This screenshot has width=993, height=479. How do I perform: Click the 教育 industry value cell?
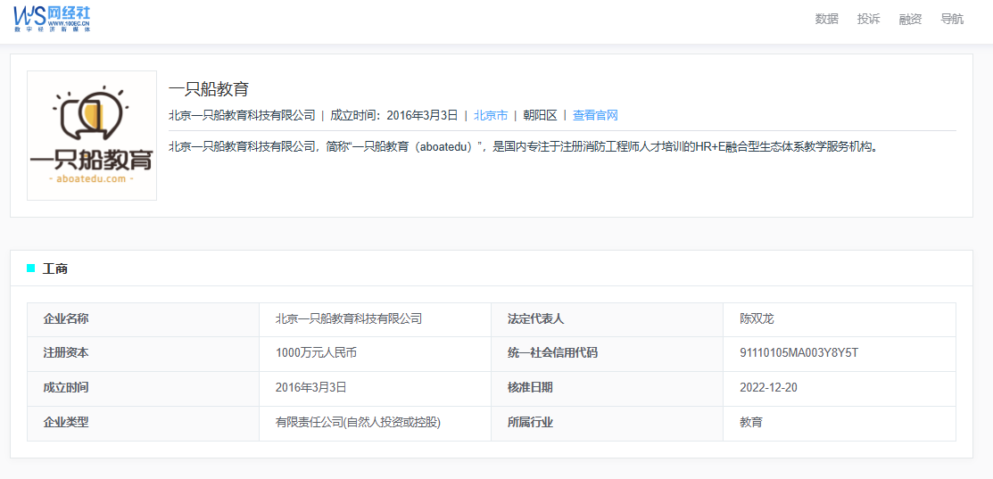tap(840, 424)
